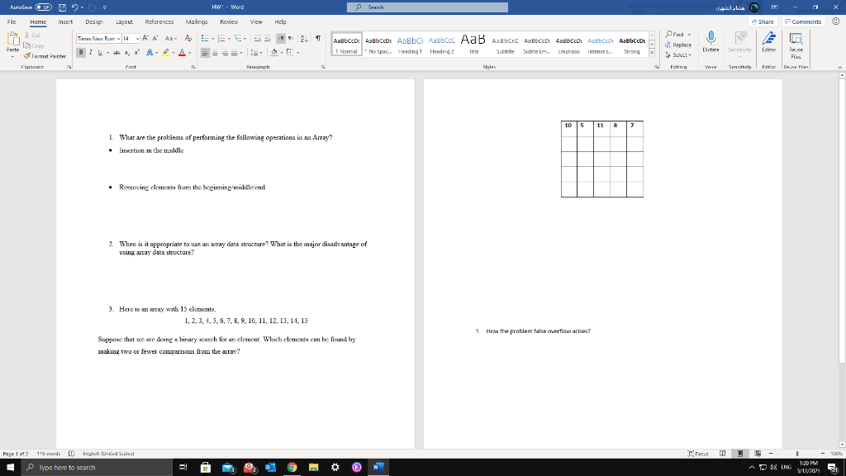Apply yellow text highlight color
The width and height of the screenshot is (846, 476).
tap(164, 51)
